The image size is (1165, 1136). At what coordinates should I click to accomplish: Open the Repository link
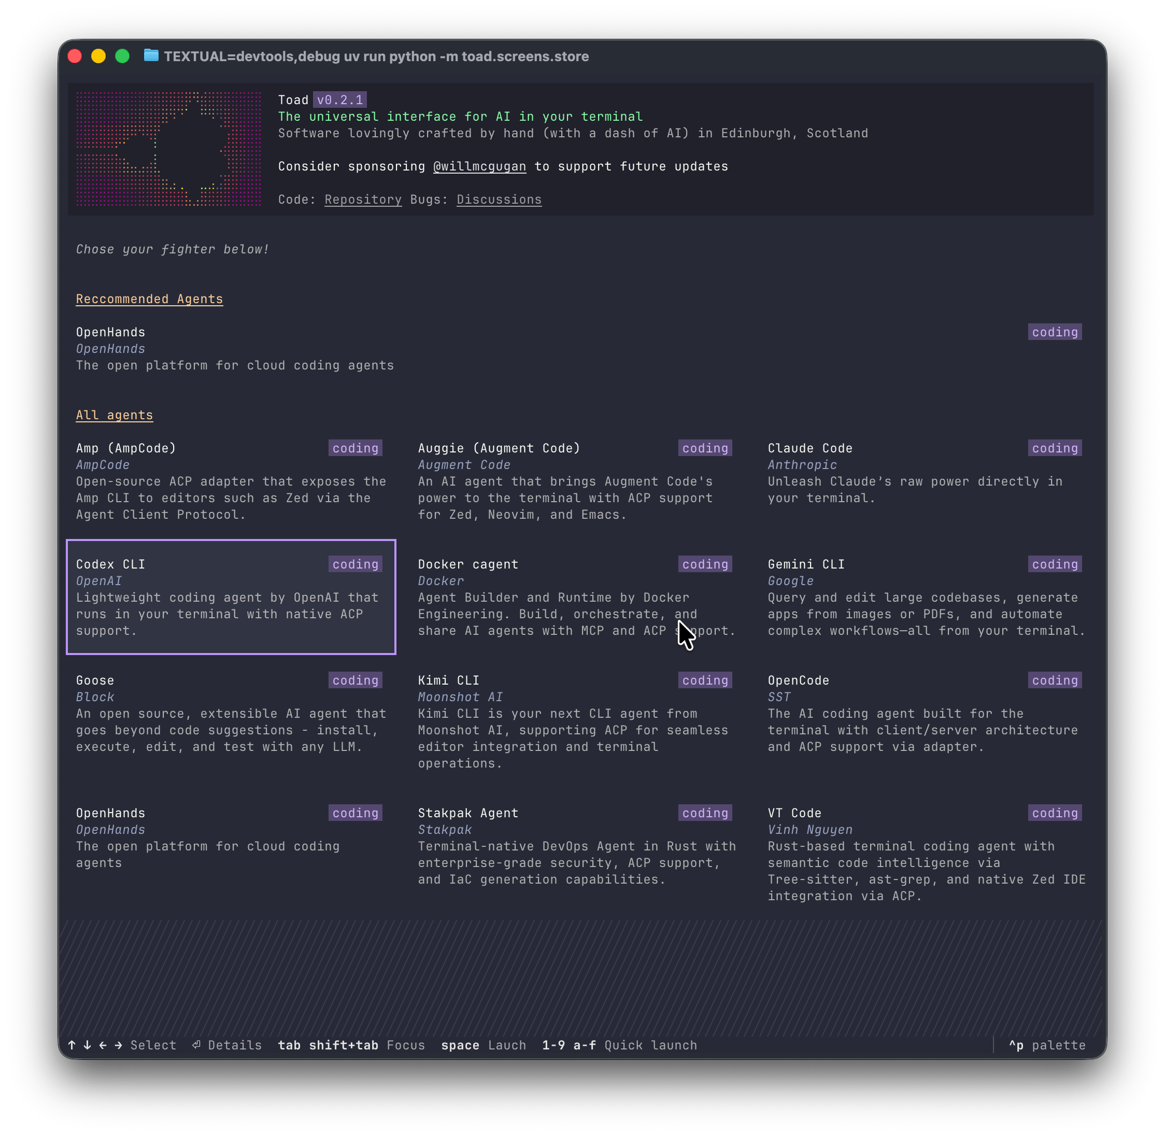point(363,200)
